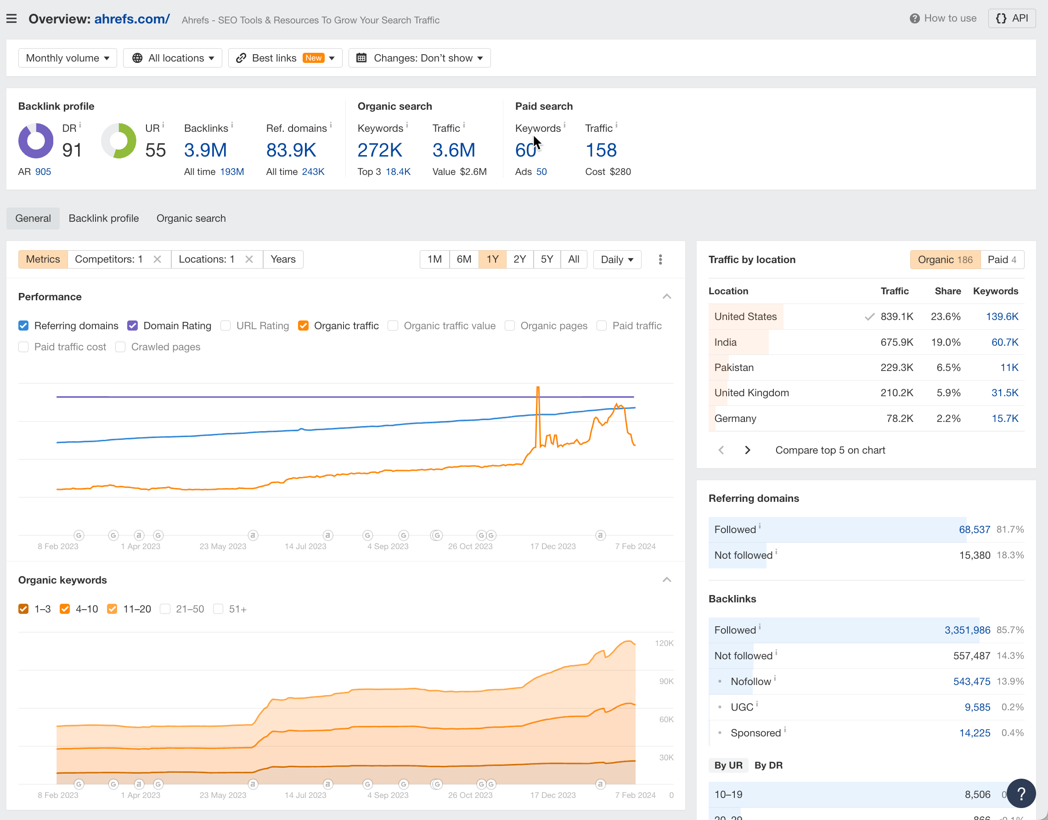Click the previous arrow under Traffic by location
Image resolution: width=1048 pixels, height=820 pixels.
click(x=721, y=450)
